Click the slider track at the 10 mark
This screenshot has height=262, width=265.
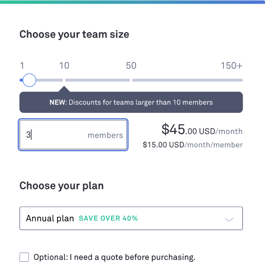click(x=64, y=80)
